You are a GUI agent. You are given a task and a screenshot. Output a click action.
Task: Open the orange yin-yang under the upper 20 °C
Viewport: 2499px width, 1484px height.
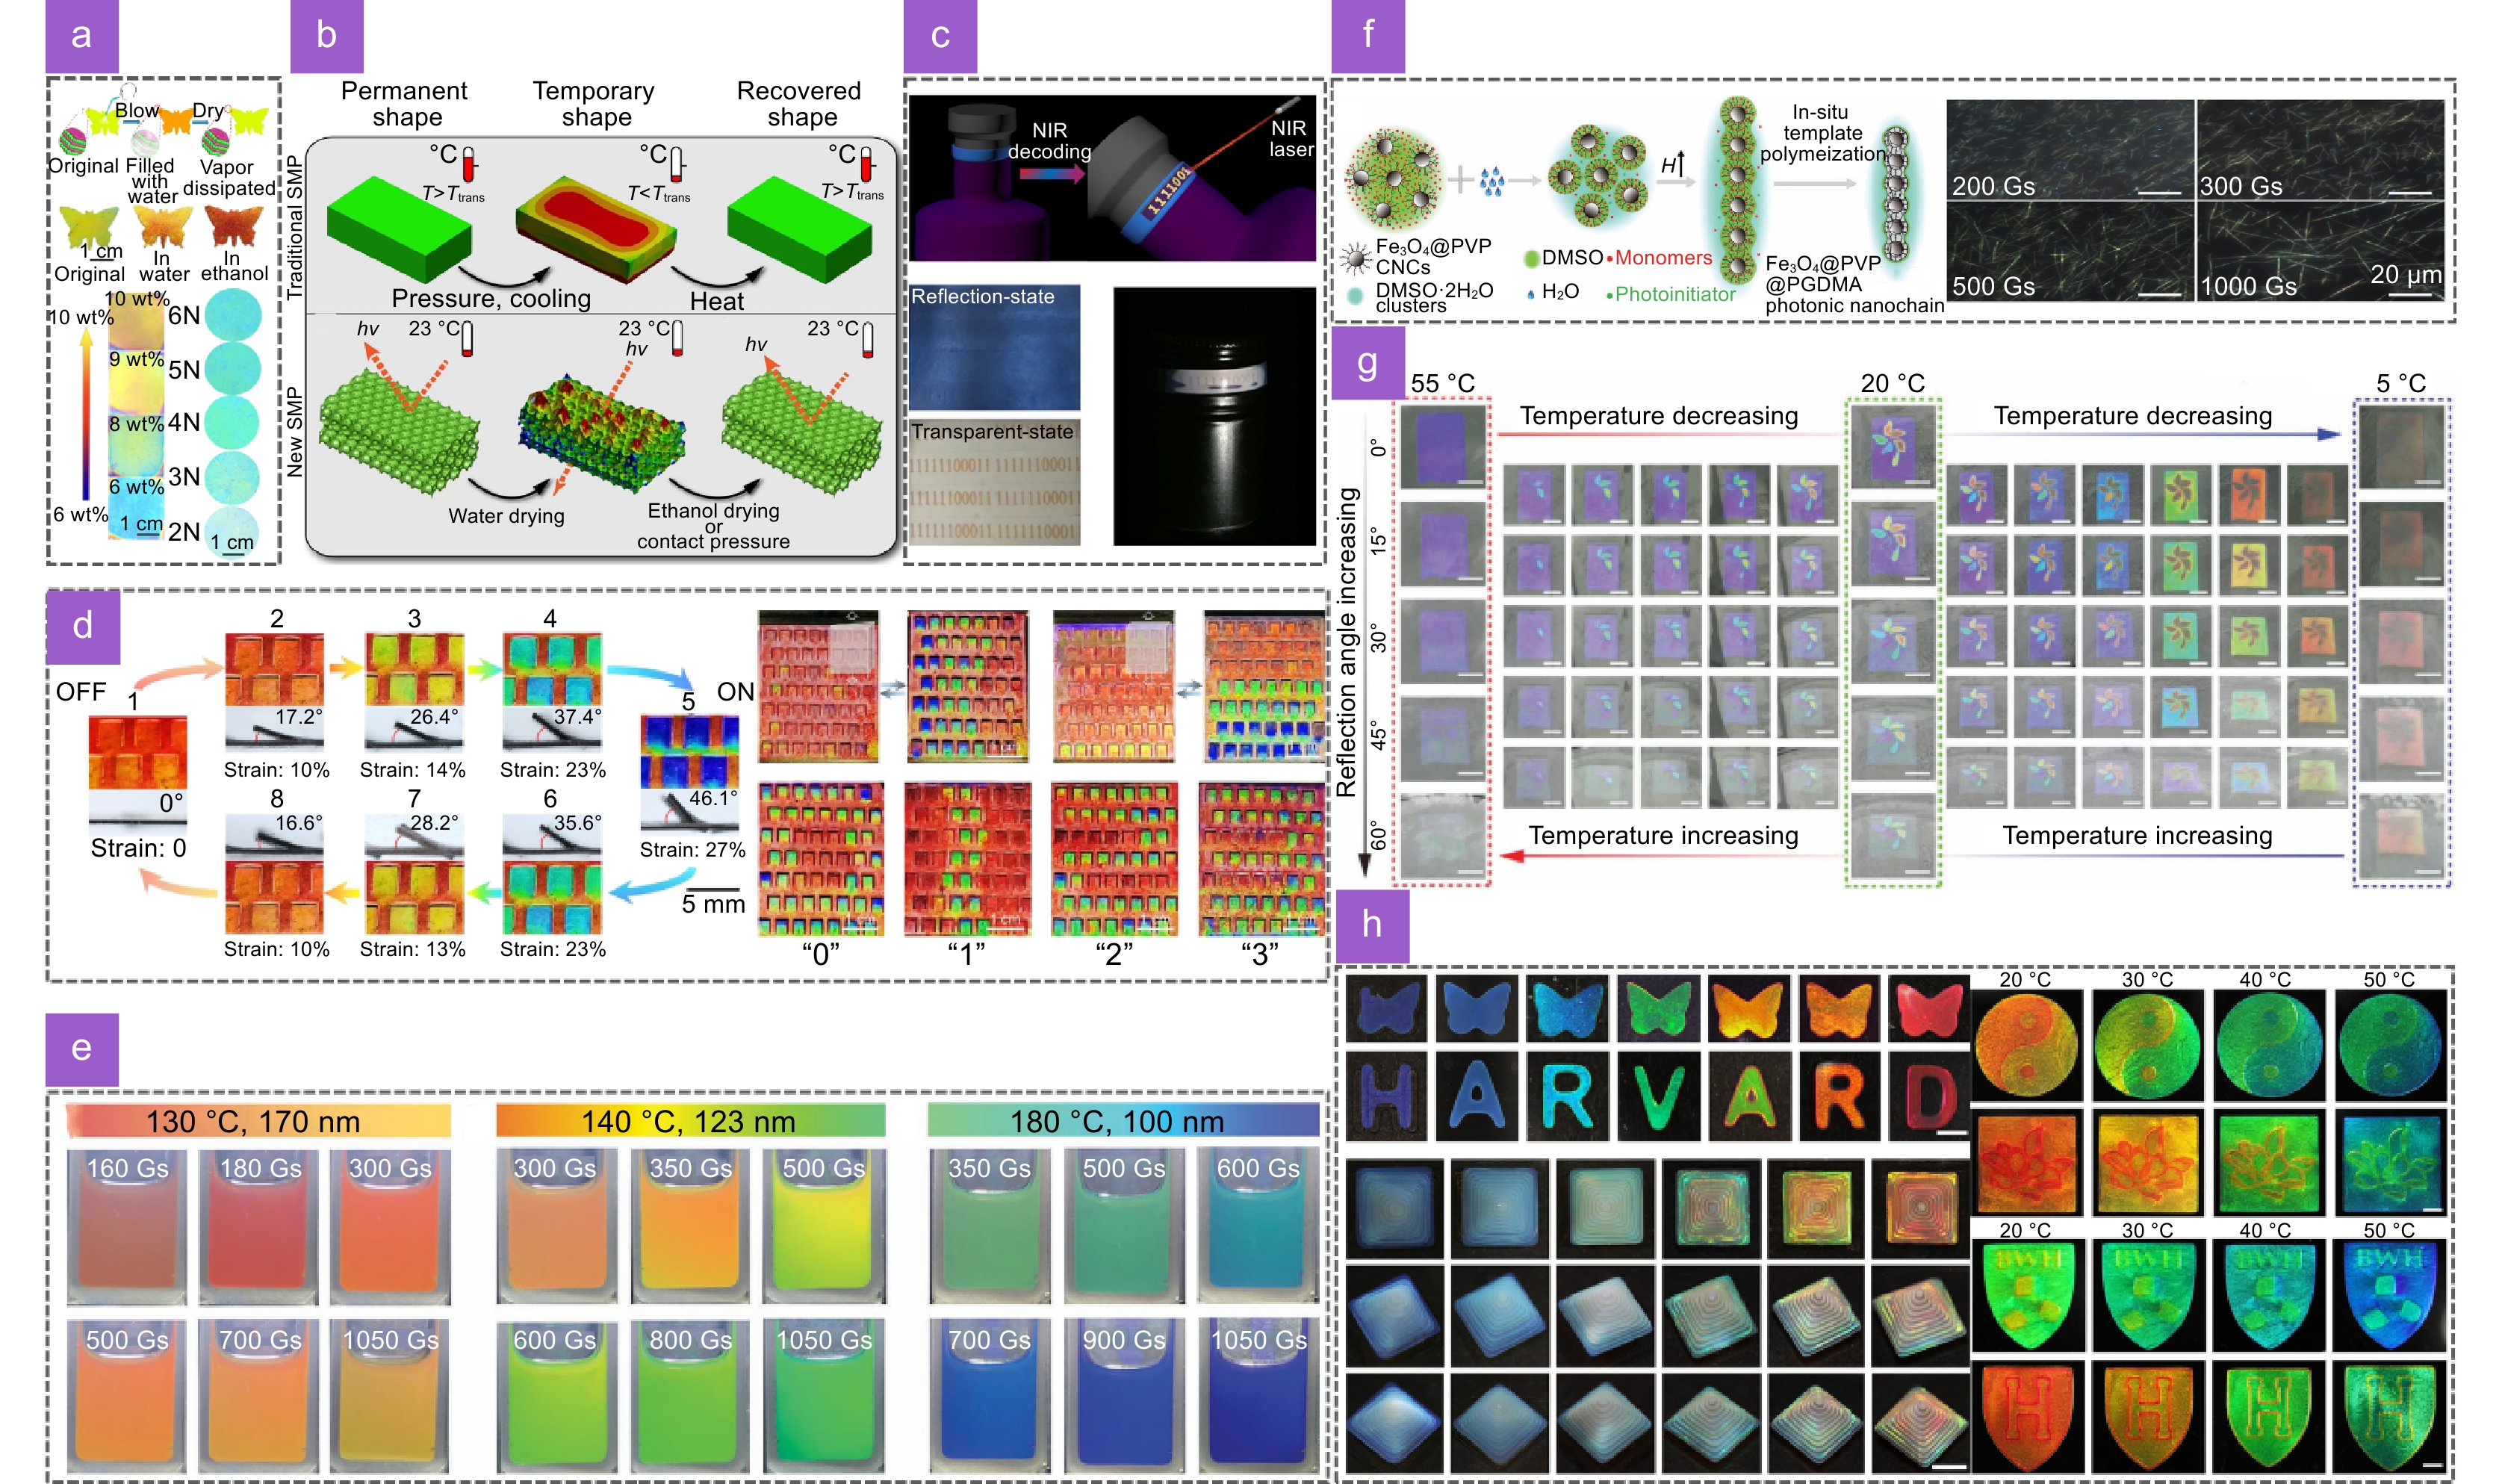click(x=2026, y=1046)
